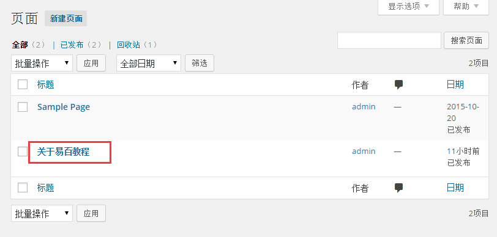
Task: Expand the 帮助 help panel
Action: [466, 7]
